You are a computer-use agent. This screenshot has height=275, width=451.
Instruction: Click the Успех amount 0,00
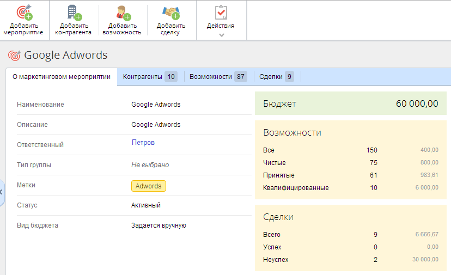432,247
